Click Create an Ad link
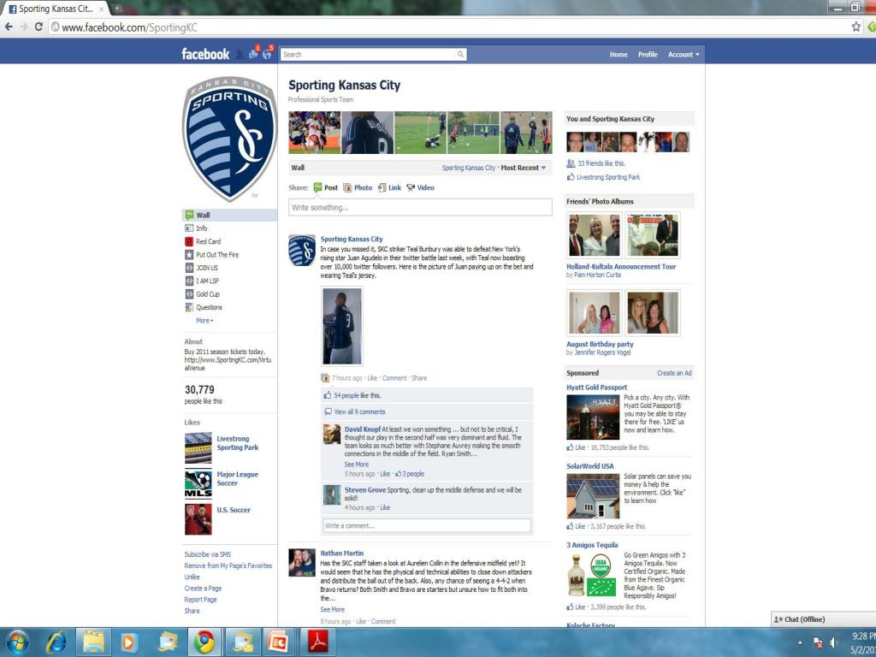 click(674, 373)
